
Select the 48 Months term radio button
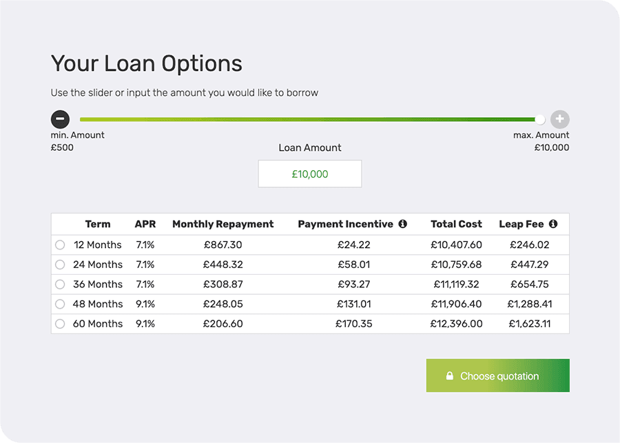[60, 304]
